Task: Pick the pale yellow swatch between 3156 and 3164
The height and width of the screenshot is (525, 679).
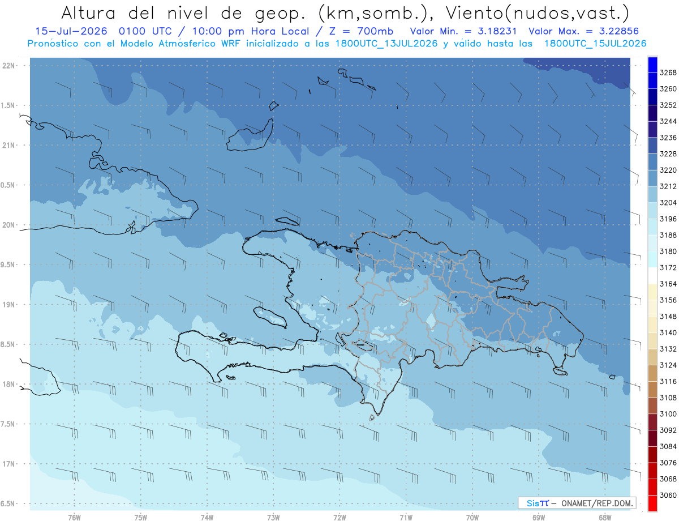Action: [652, 292]
